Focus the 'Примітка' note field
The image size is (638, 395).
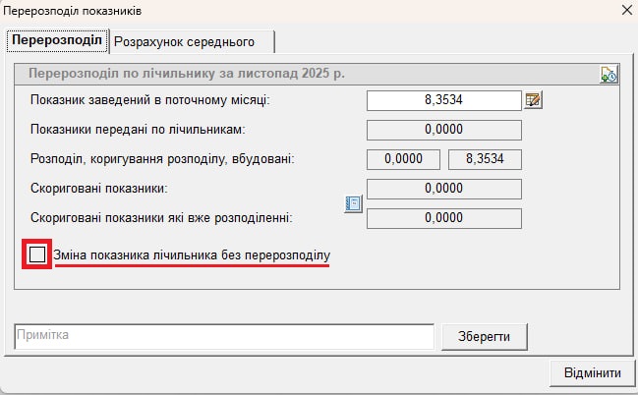[224, 336]
